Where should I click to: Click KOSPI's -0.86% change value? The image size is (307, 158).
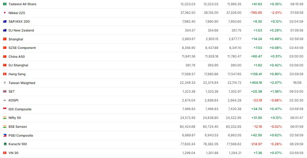point(276,100)
